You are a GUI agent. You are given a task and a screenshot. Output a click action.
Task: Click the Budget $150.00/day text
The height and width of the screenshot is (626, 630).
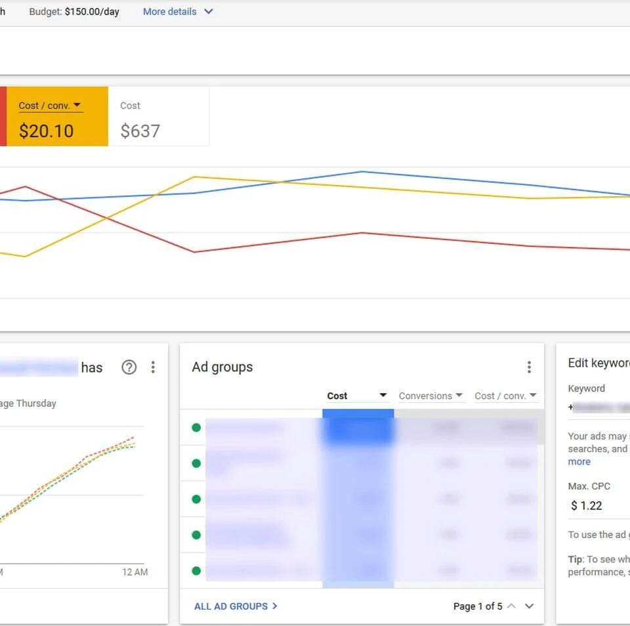pos(74,12)
